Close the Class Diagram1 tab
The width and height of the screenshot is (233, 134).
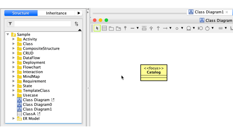click(227, 12)
